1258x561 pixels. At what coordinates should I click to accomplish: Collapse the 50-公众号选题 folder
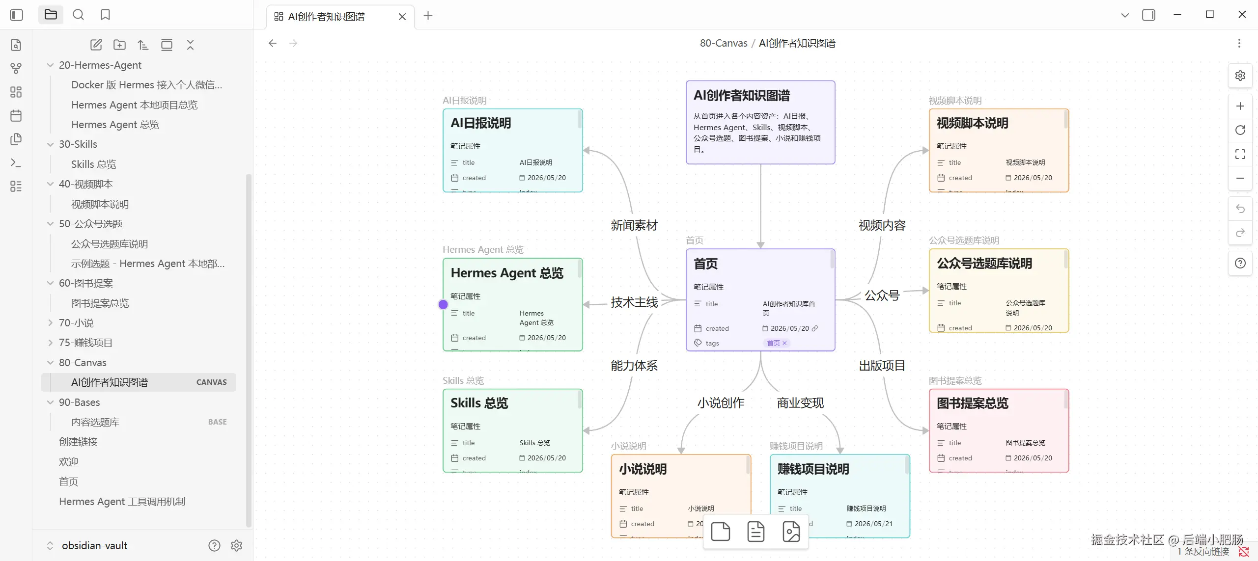(50, 224)
